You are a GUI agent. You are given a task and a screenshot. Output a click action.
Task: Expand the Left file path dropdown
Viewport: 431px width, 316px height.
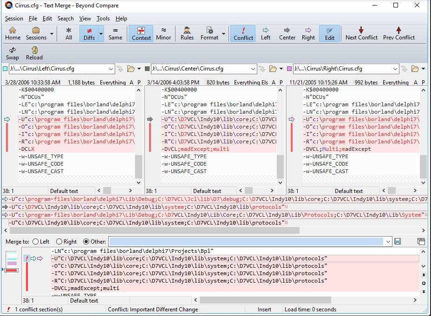point(111,69)
